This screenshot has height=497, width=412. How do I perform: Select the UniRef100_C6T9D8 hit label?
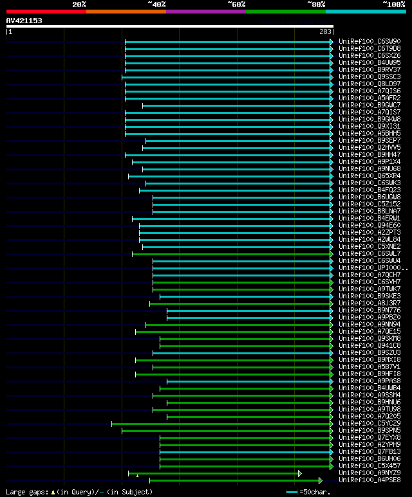pyautogui.click(x=370, y=48)
